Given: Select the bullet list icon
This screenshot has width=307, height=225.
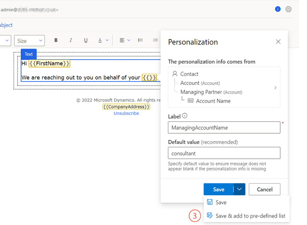Looking at the screenshot, I should coord(140,40).
